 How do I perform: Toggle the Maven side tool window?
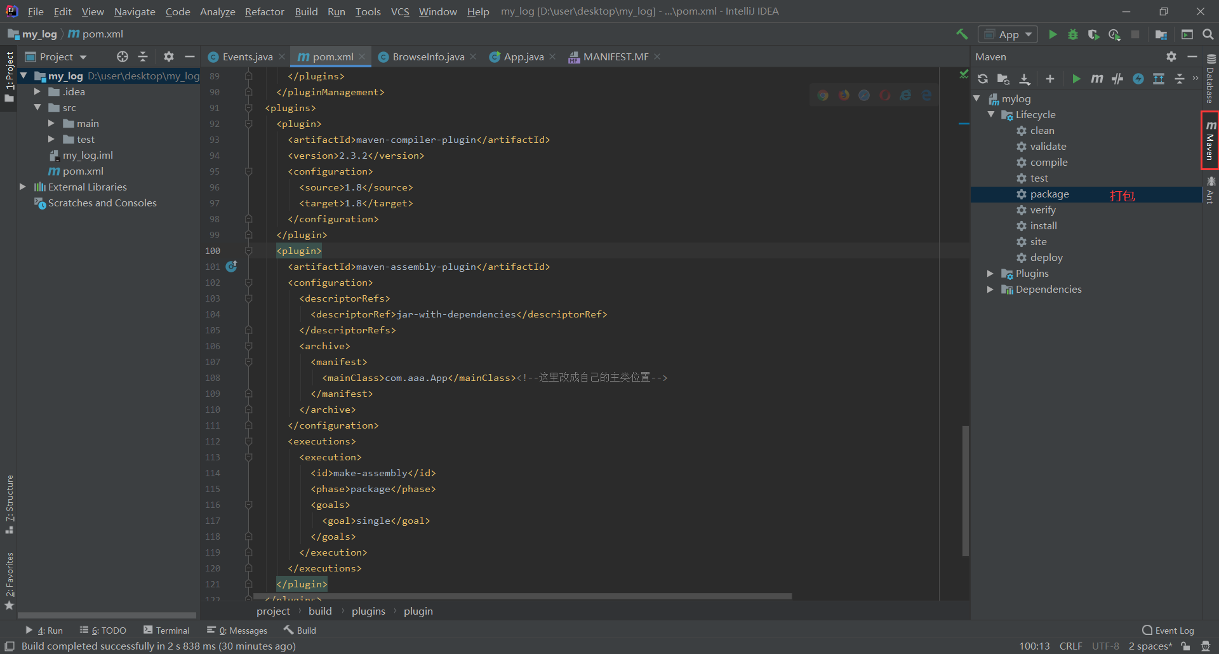[1211, 140]
